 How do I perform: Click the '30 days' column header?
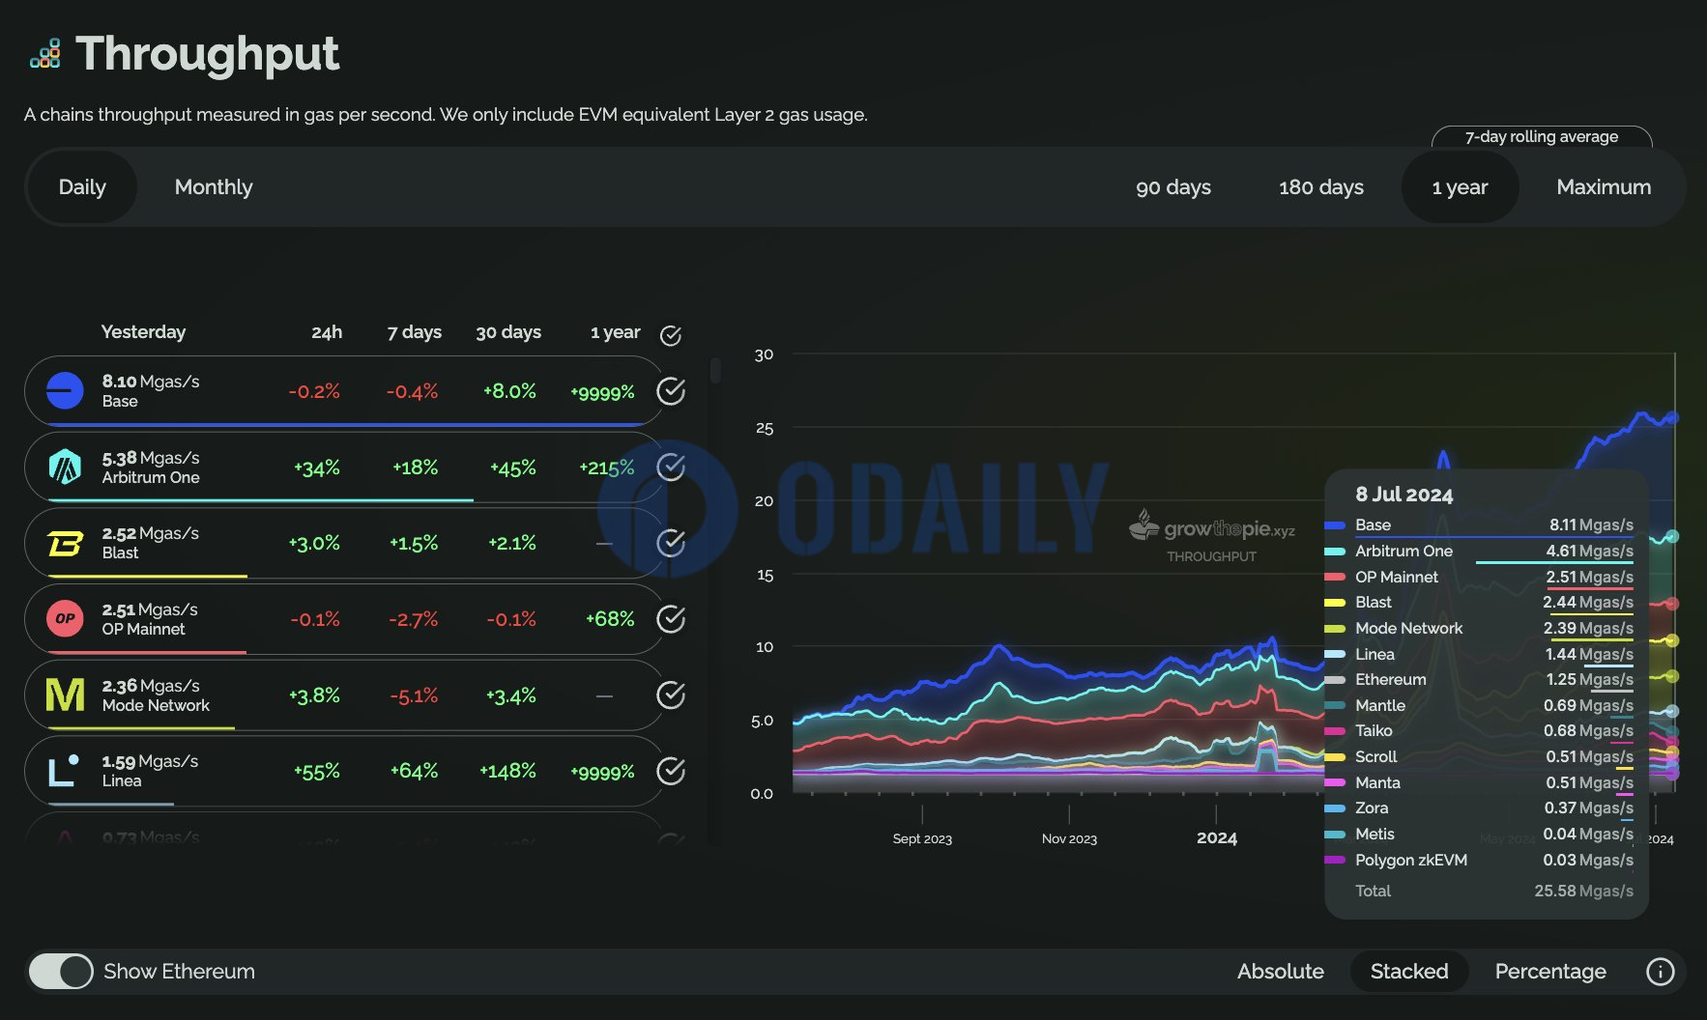[x=508, y=332]
